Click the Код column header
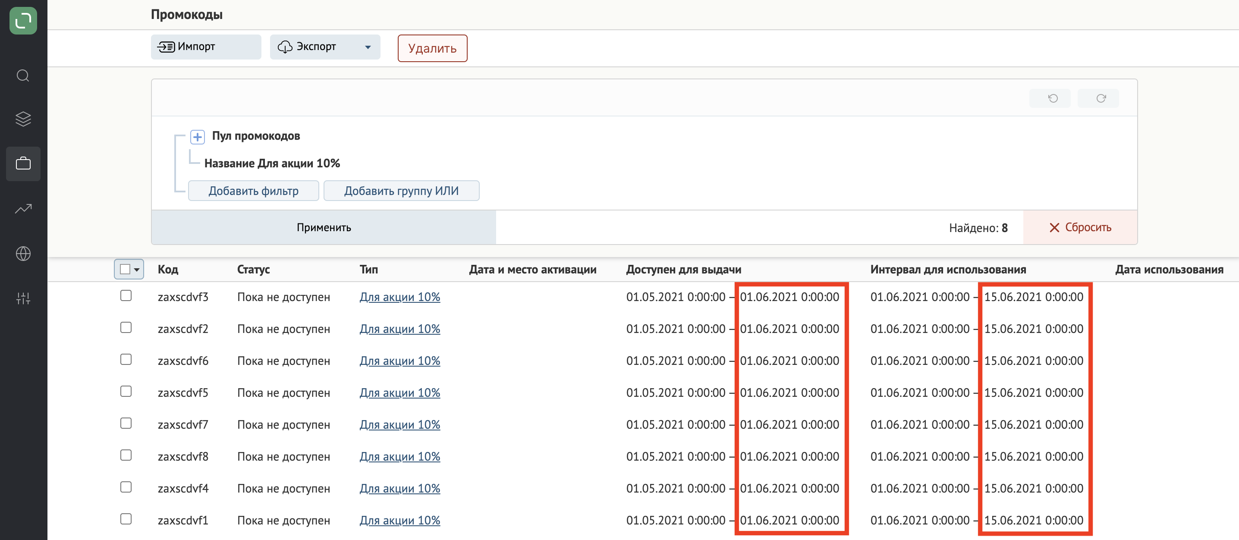Image resolution: width=1239 pixels, height=540 pixels. click(x=168, y=270)
